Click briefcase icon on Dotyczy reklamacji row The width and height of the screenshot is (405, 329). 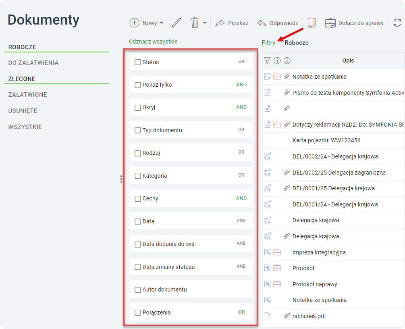pos(277,125)
